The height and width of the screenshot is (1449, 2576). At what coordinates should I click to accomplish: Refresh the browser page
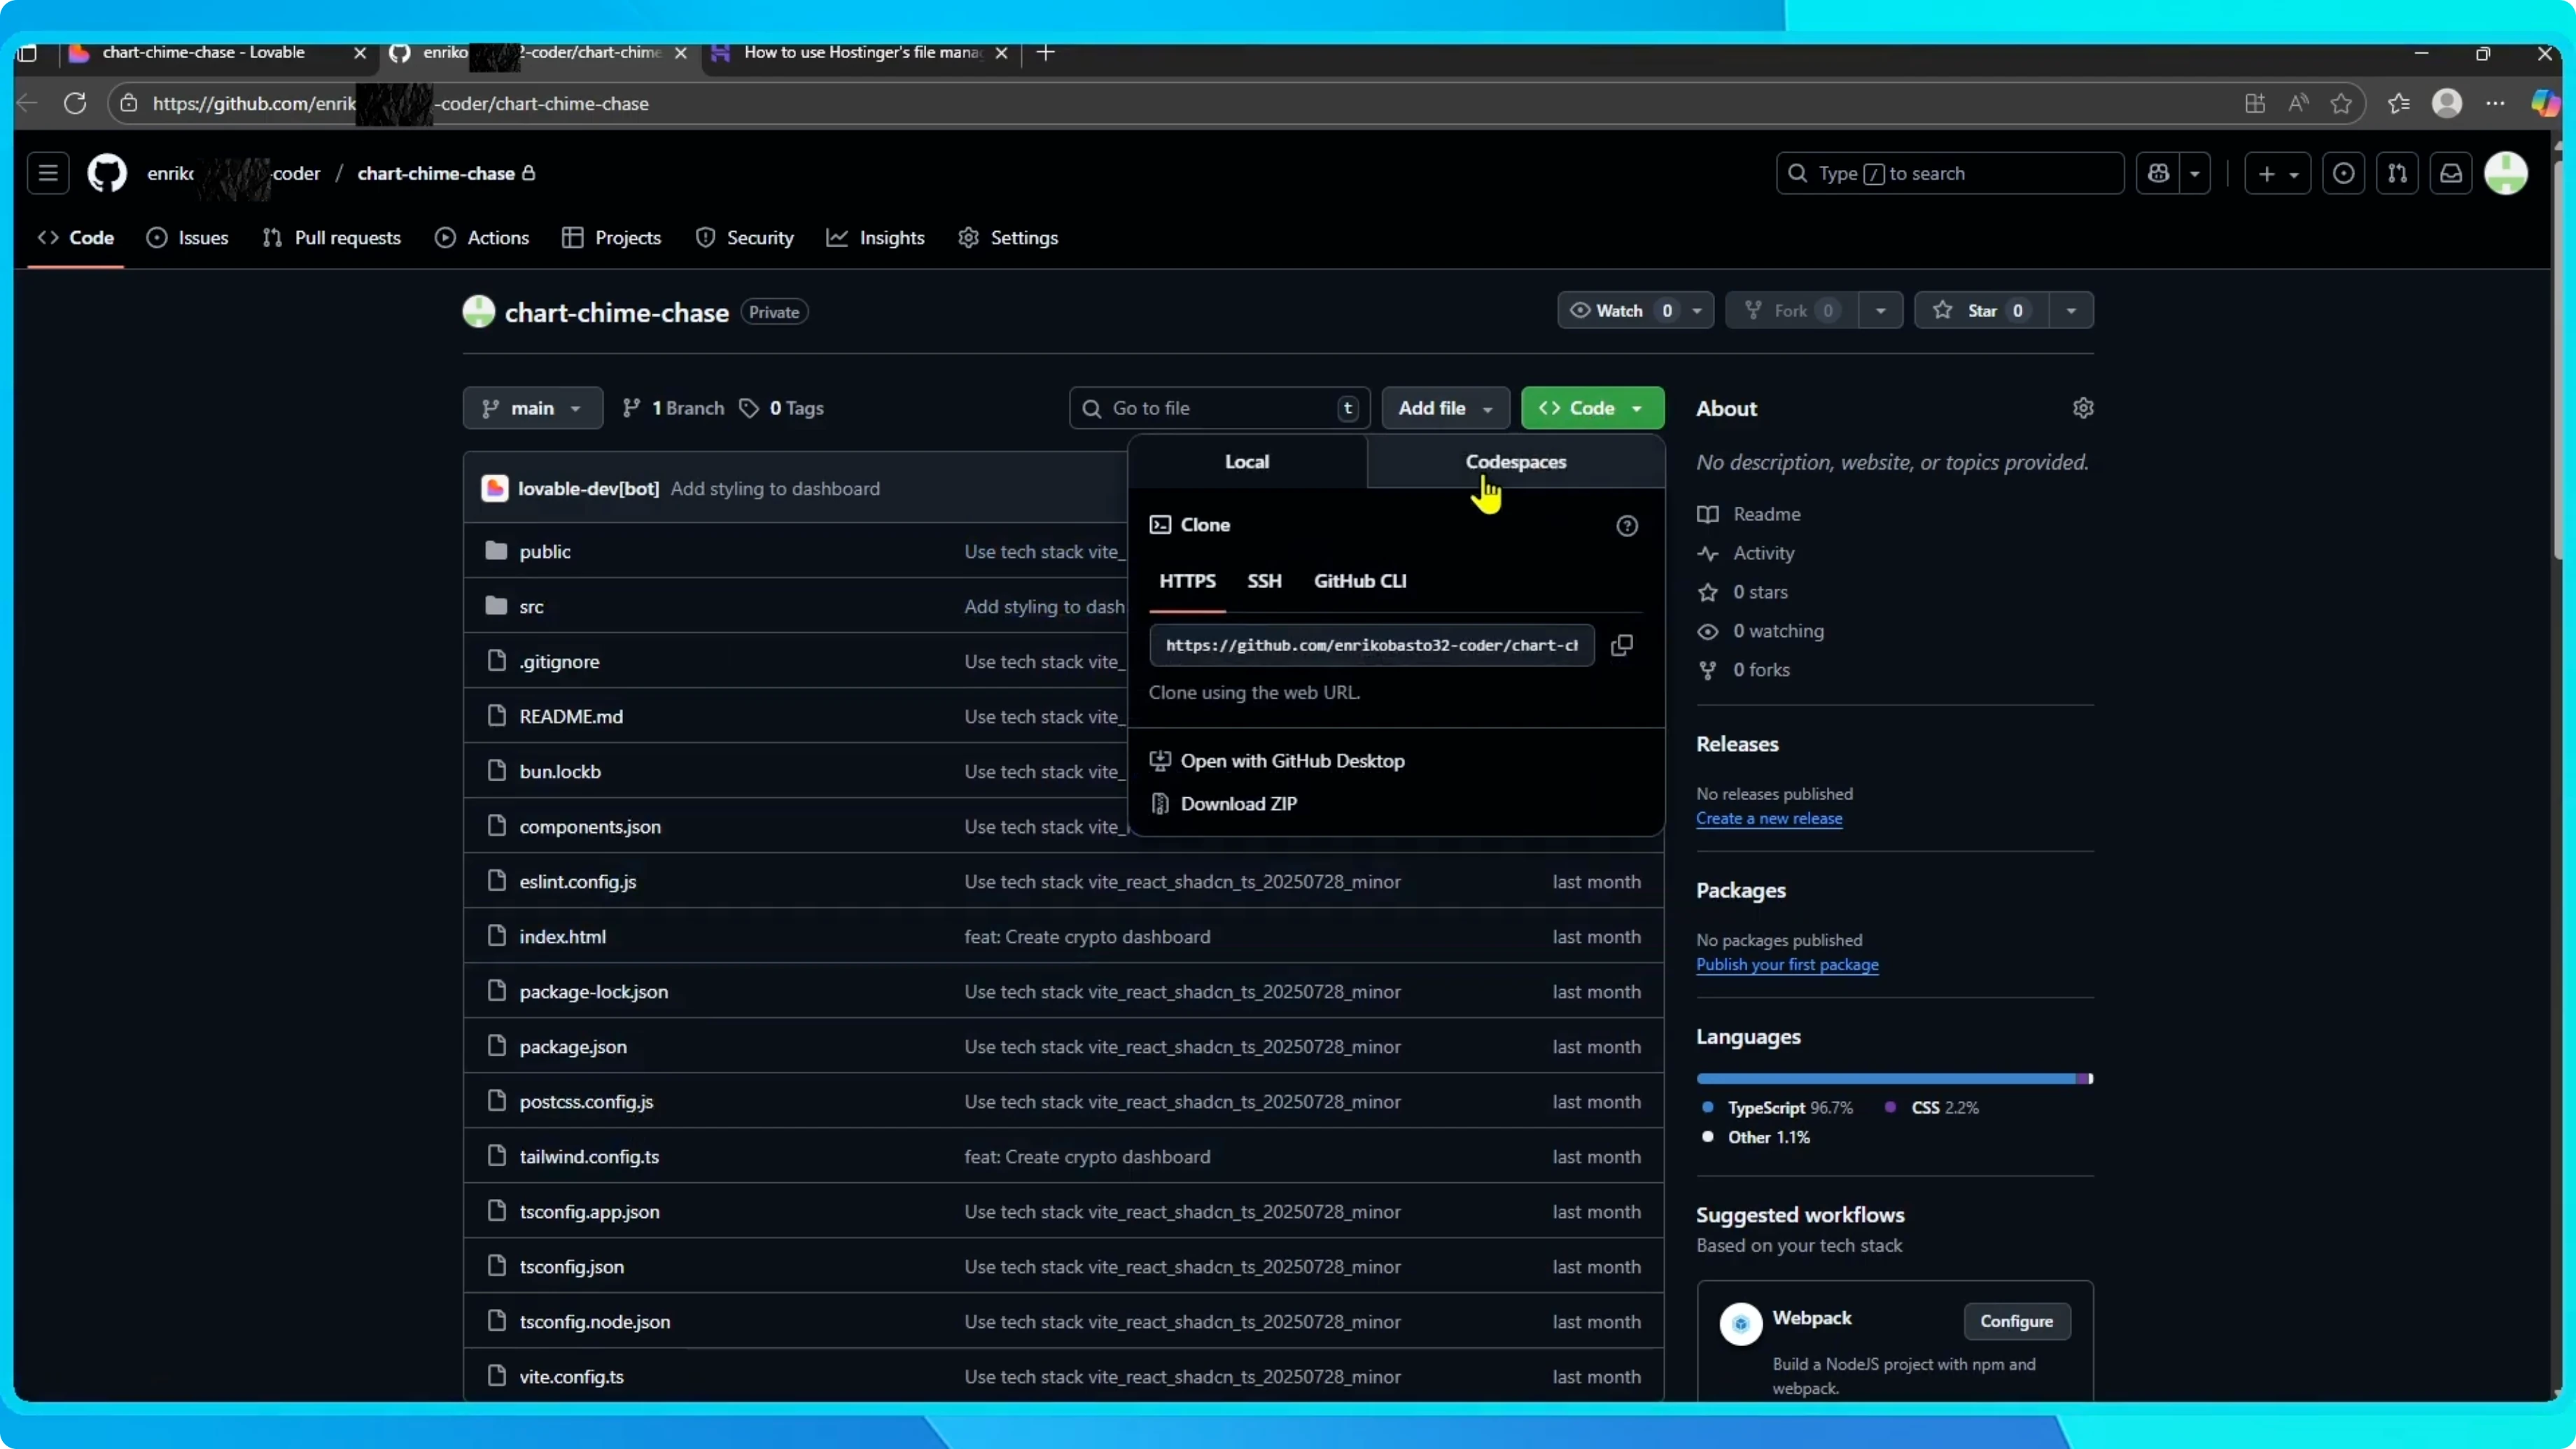(x=75, y=103)
